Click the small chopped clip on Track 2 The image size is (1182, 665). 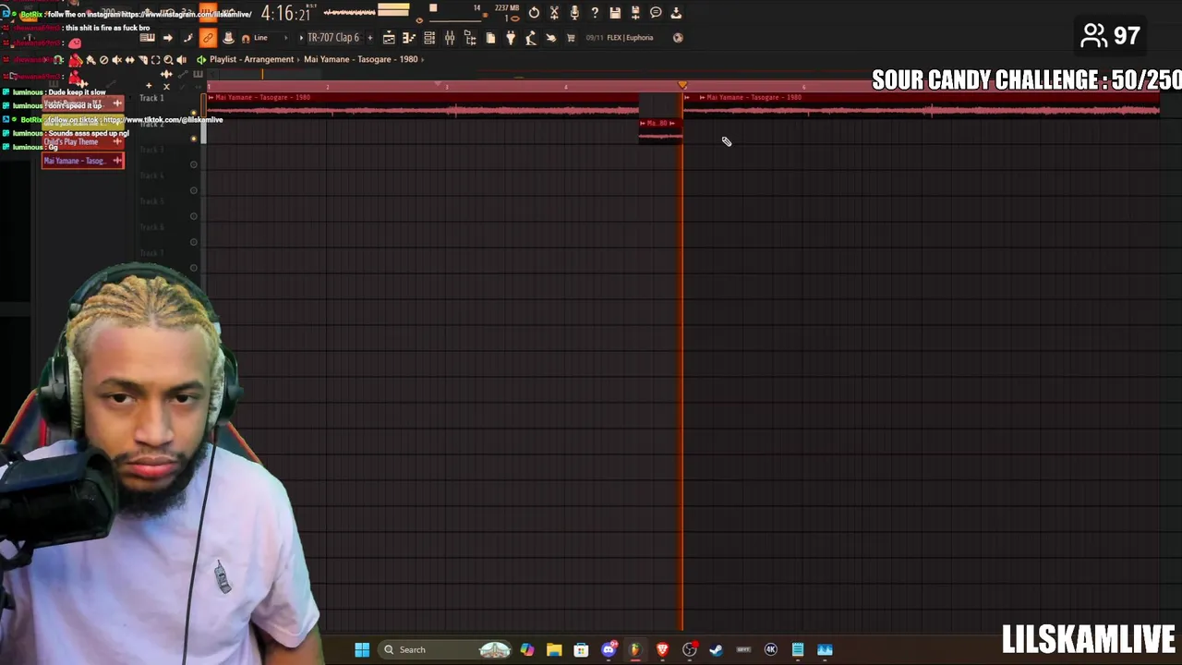coord(660,130)
